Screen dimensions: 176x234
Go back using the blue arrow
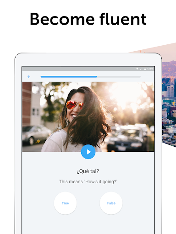pos(29,77)
